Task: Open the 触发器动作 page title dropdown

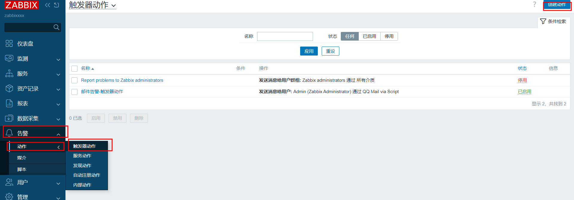Action: [92, 5]
